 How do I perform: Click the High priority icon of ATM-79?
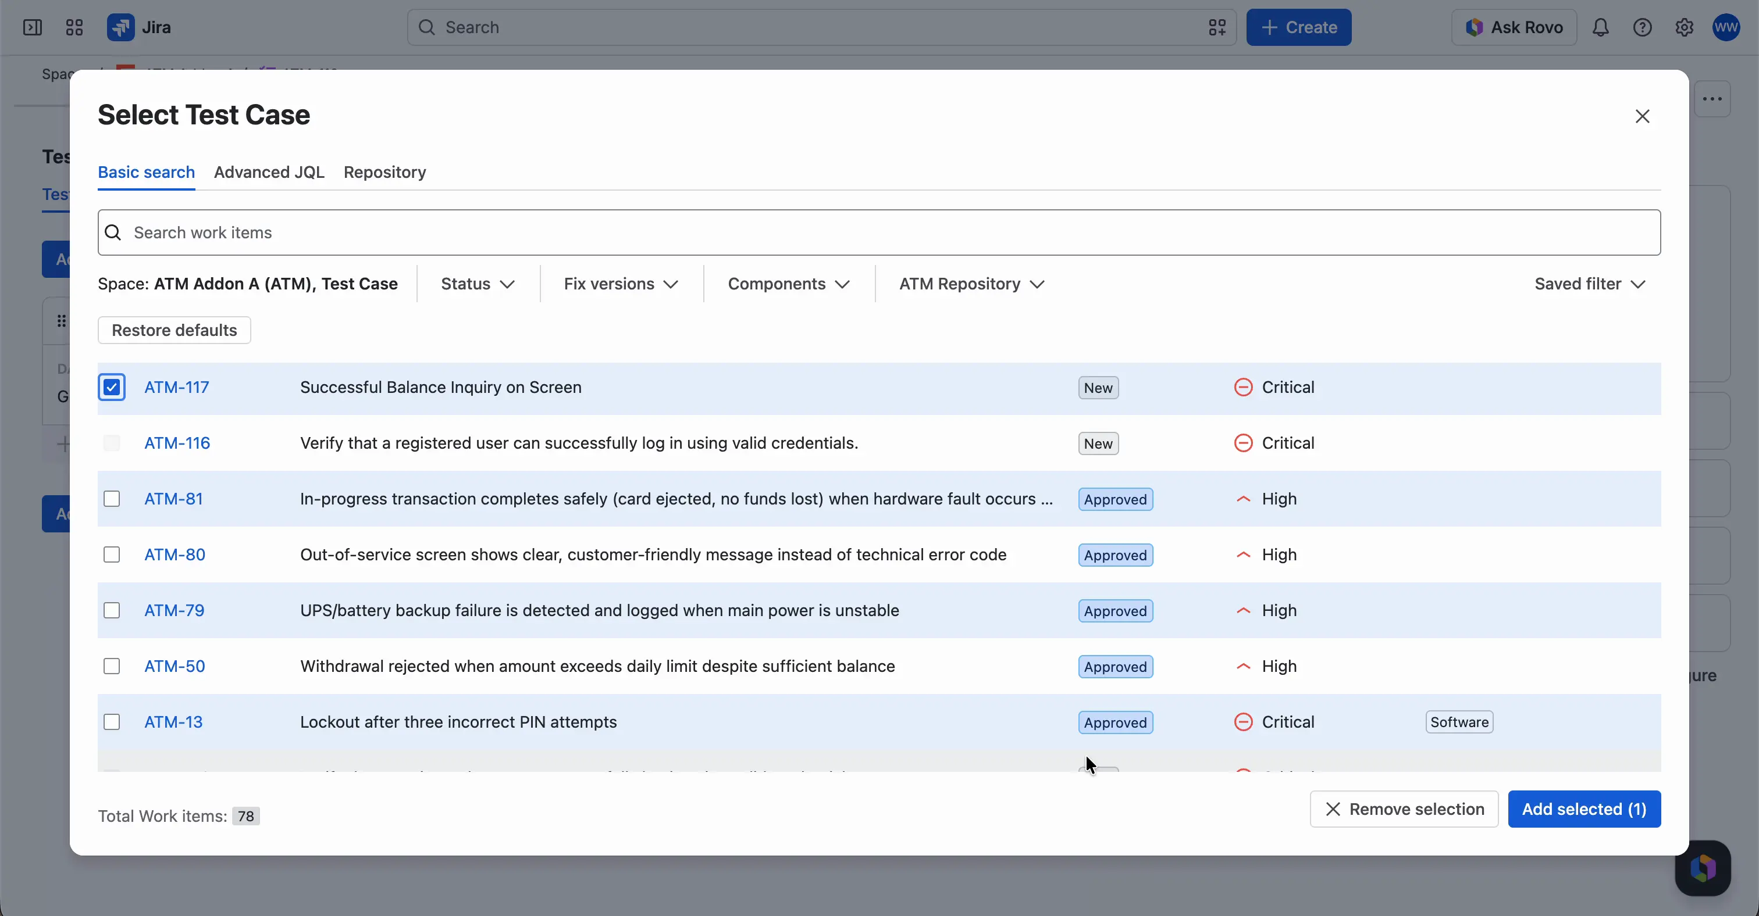click(x=1244, y=610)
